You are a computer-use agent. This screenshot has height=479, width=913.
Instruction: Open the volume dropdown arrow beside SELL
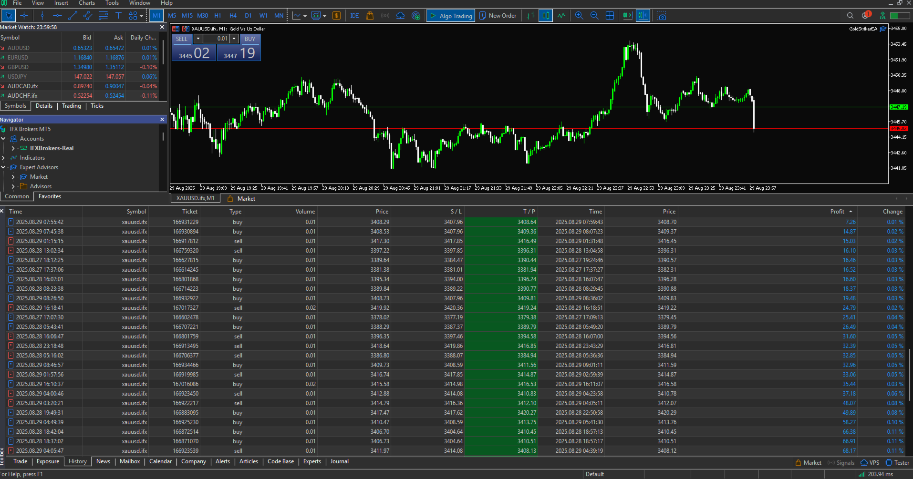click(198, 39)
